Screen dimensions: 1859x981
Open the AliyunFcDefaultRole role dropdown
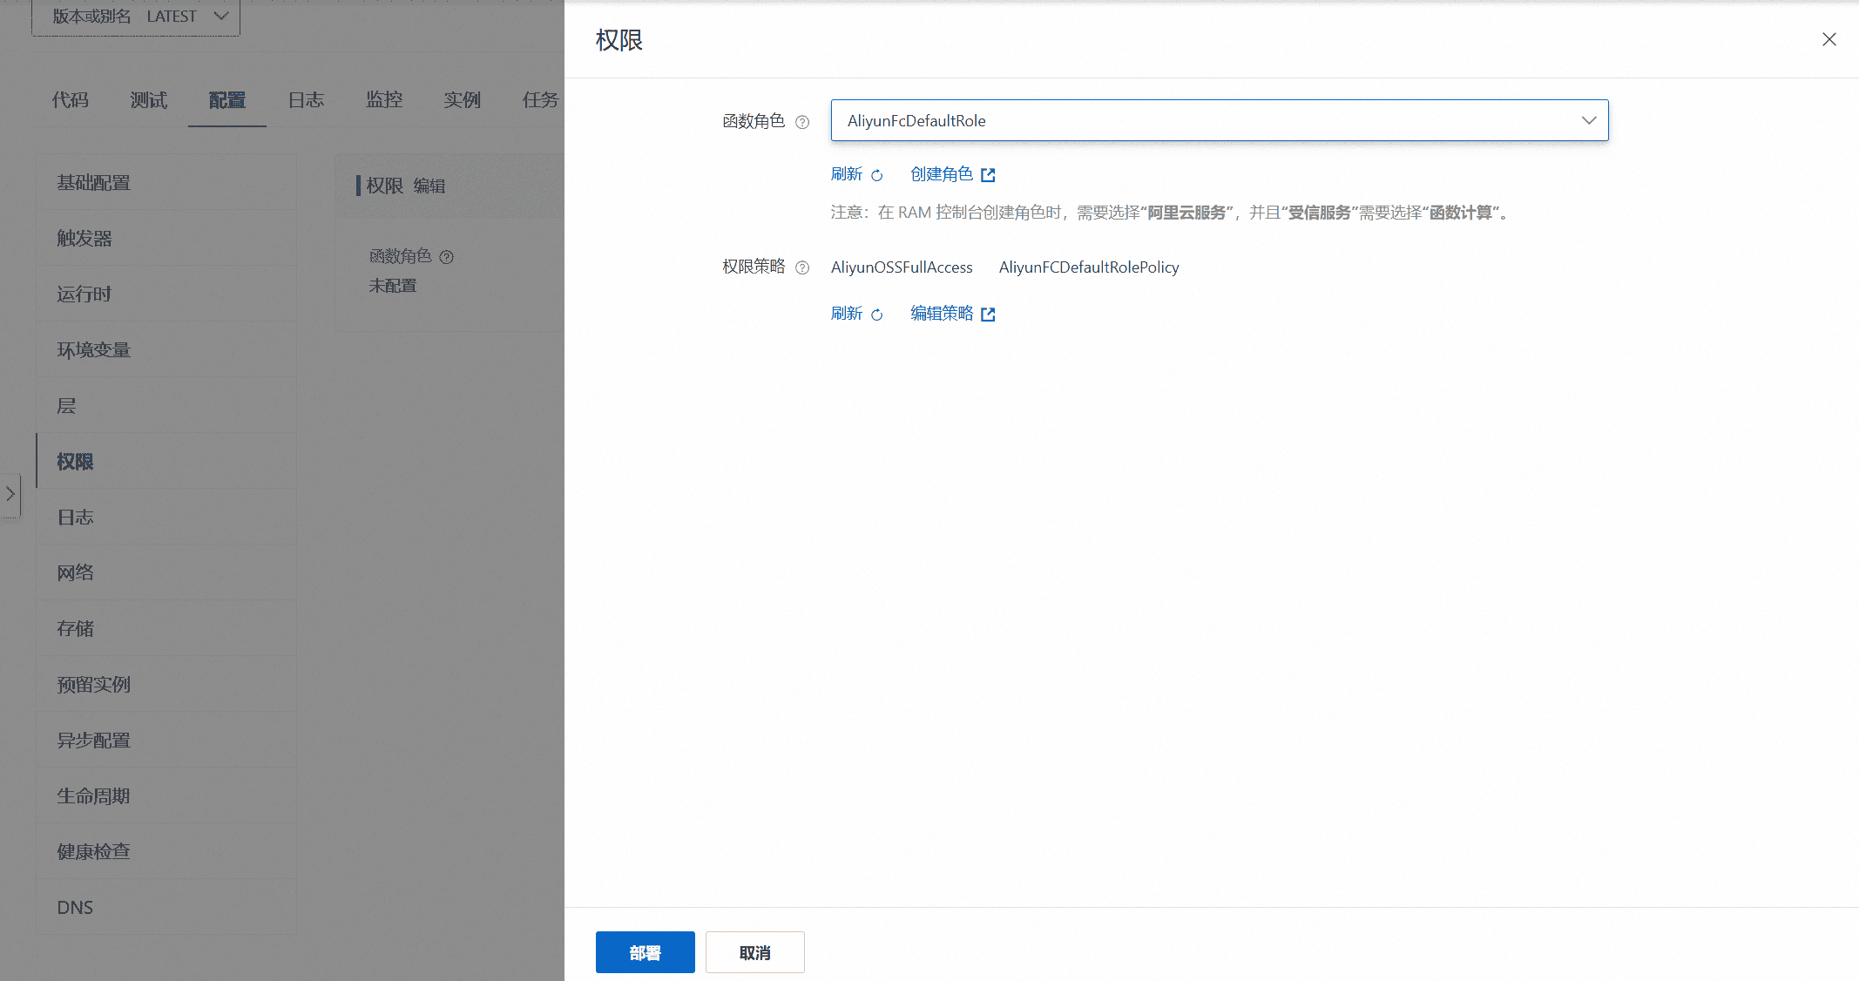(1219, 120)
